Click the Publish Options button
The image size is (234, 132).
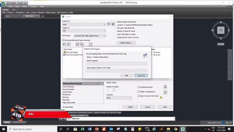coord(126,43)
